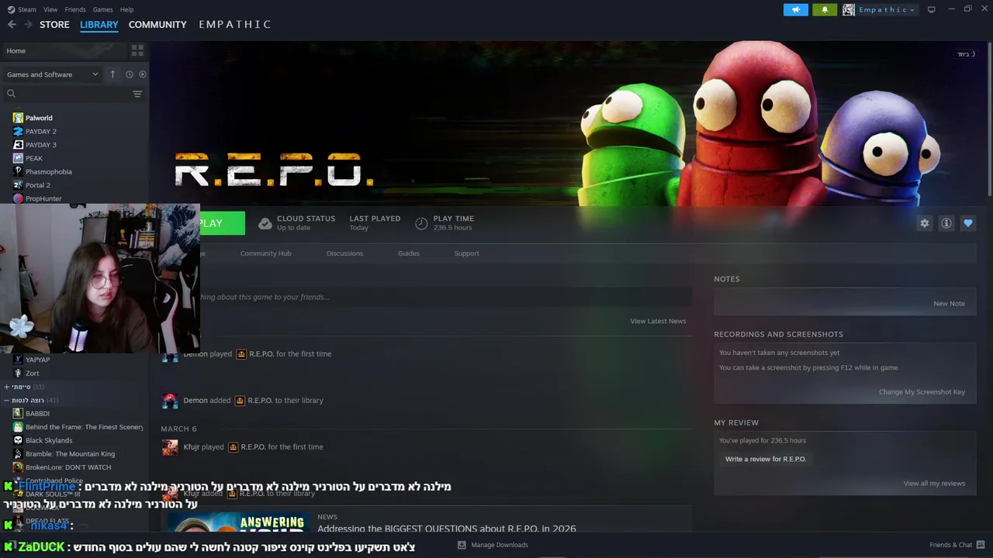Go to the LIBRARY tab
The image size is (993, 558).
[x=99, y=25]
